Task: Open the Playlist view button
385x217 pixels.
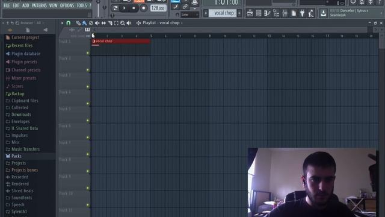Action: (x=250, y=13)
